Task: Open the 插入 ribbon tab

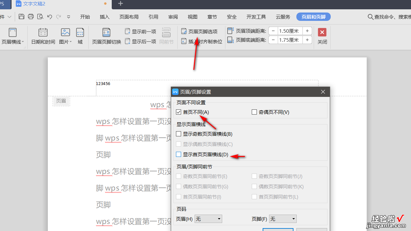Action: (x=105, y=17)
